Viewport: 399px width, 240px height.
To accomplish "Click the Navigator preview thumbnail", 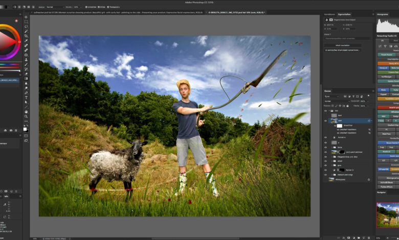I will click(x=387, y=213).
